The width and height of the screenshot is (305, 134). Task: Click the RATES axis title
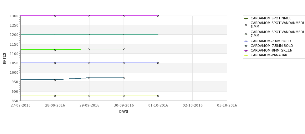click(4, 58)
